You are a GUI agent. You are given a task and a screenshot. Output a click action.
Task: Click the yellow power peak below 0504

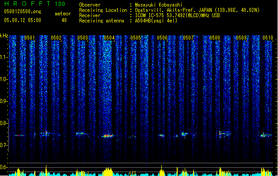click(108, 172)
